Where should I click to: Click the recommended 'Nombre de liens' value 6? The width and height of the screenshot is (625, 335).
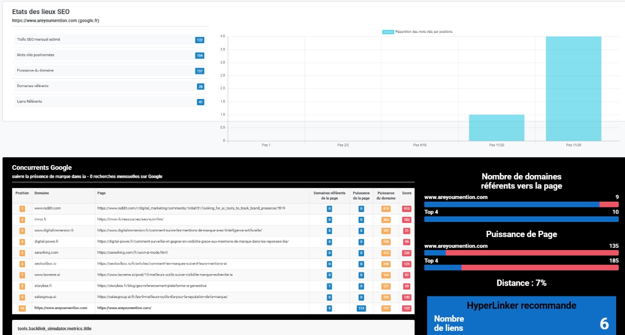[x=604, y=324]
